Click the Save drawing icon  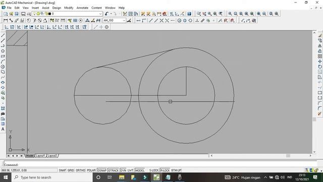17,14
